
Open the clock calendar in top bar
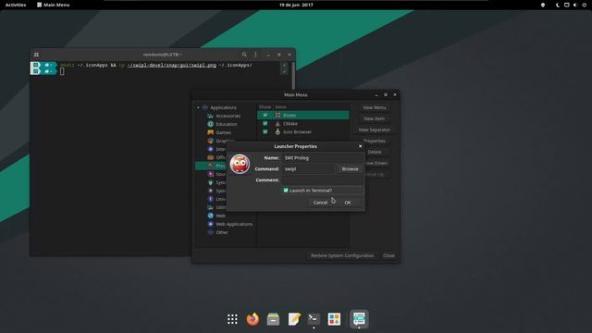[x=296, y=5]
